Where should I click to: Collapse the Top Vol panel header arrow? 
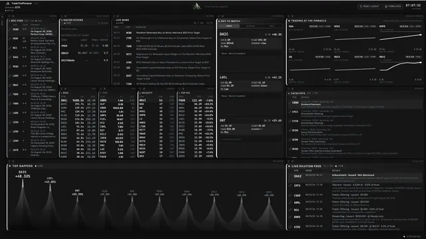(x=179, y=93)
